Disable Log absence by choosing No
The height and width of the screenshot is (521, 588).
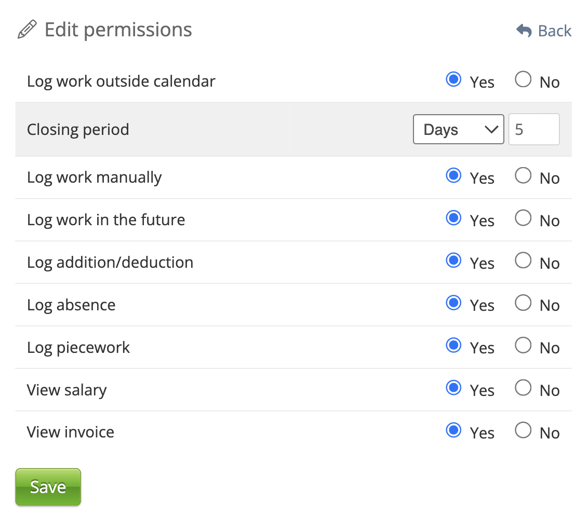(x=523, y=303)
